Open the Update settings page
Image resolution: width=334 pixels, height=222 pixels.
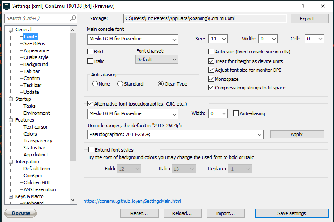click(x=31, y=92)
